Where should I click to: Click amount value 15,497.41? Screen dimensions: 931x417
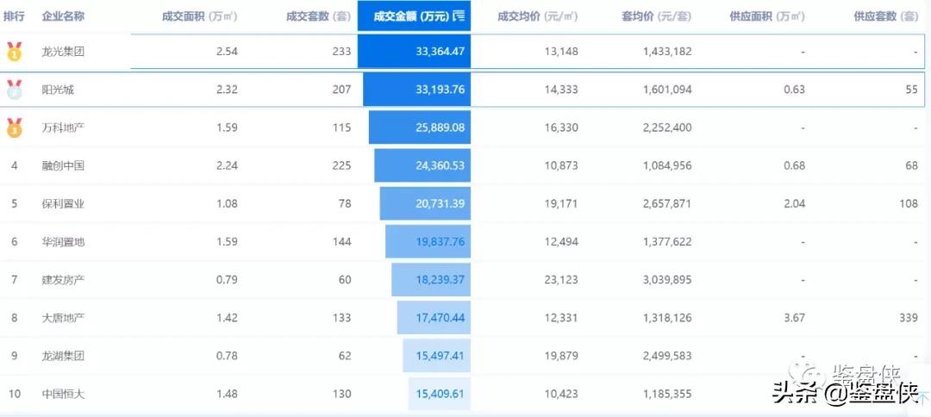pyautogui.click(x=440, y=356)
